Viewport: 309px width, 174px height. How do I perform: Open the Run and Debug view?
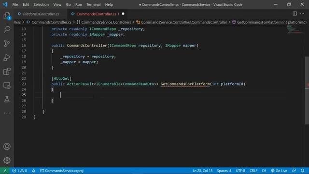tap(7, 58)
